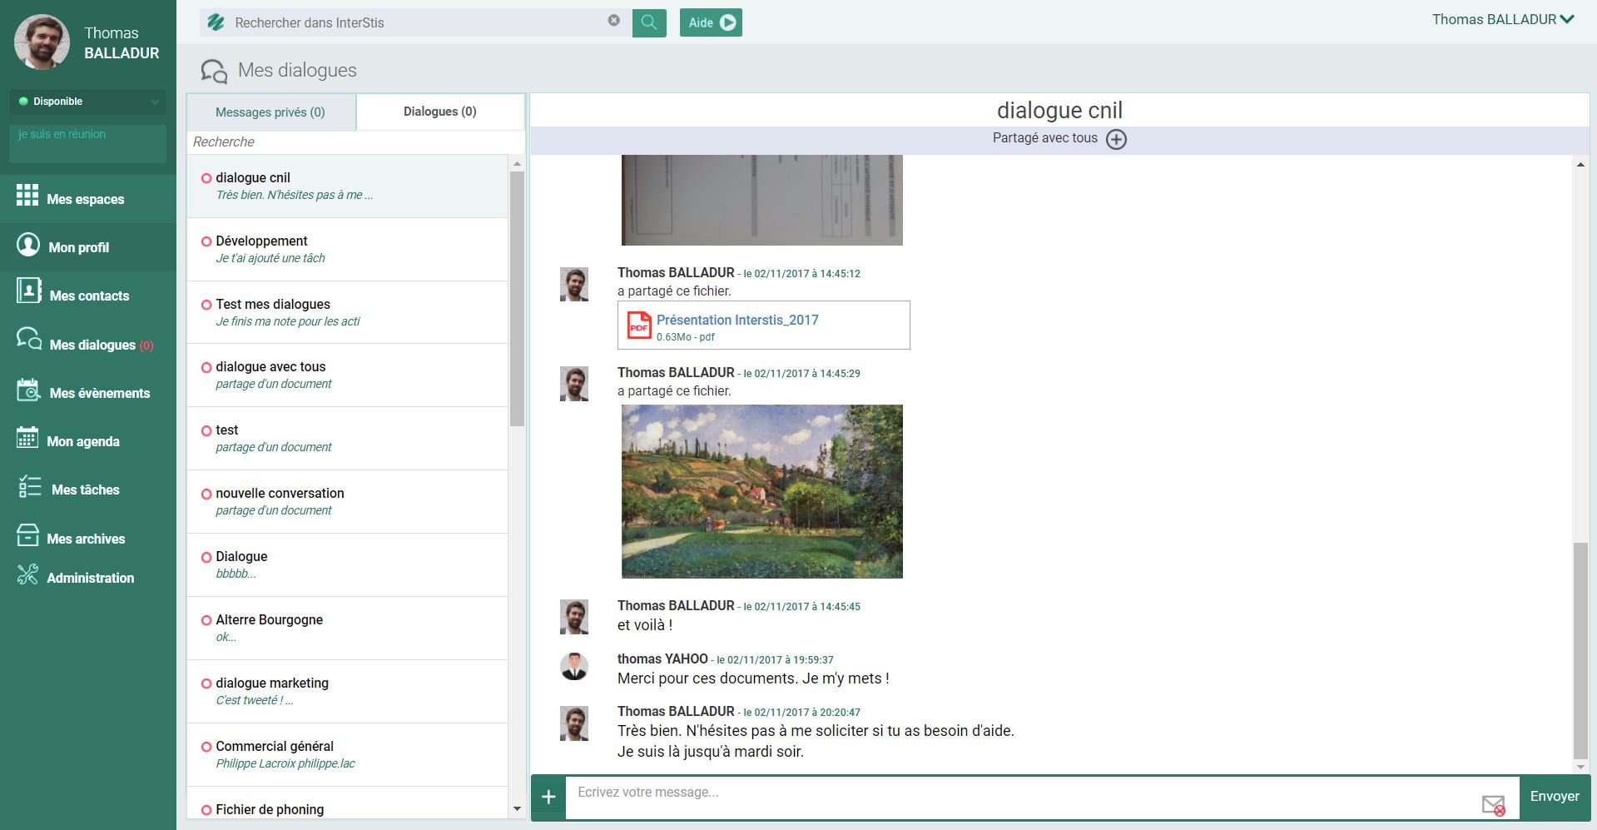
Task: Clear the search field with the X icon
Action: point(614,20)
